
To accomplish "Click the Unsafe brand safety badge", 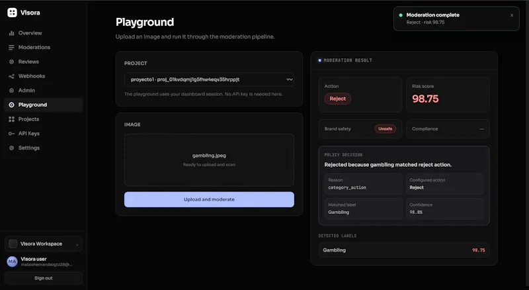I will point(385,128).
